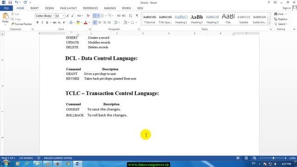Image resolution: width=297 pixels, height=167 pixels.
Task: Open the Paragraph dialog launcher
Action: click(x=139, y=29)
